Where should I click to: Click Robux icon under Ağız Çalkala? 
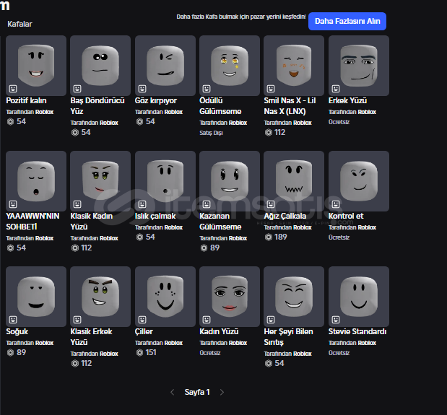click(x=268, y=237)
